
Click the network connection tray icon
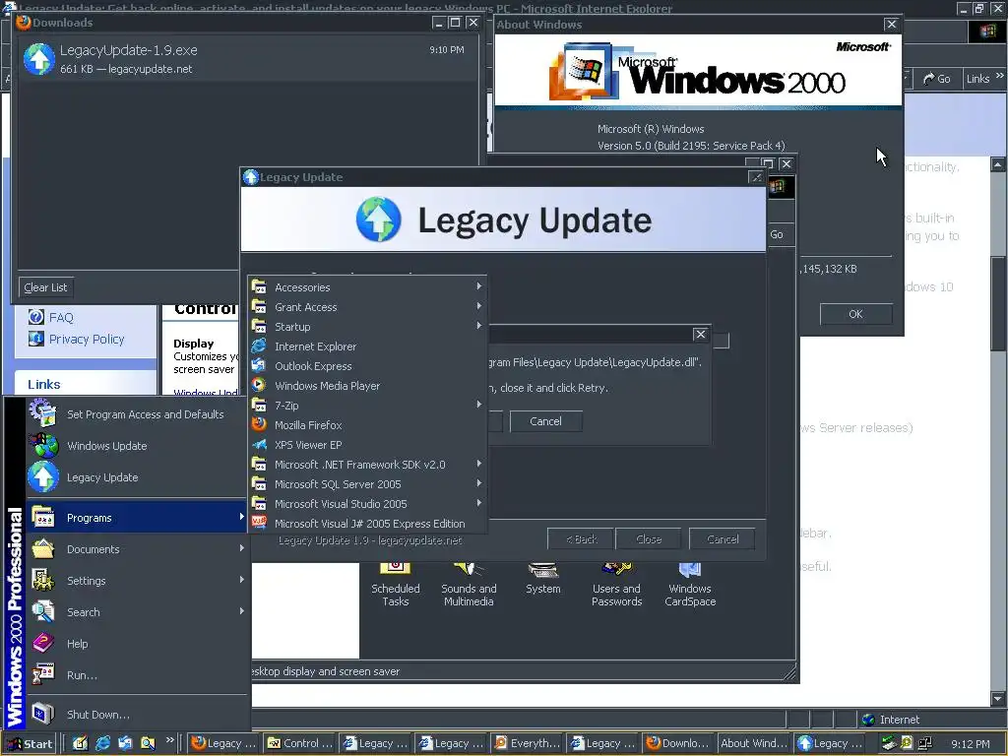pyautogui.click(x=925, y=744)
